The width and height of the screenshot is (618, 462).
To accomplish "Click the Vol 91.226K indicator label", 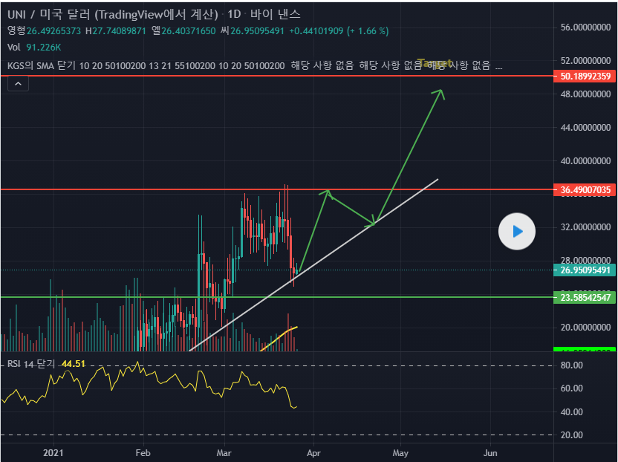I will [33, 47].
